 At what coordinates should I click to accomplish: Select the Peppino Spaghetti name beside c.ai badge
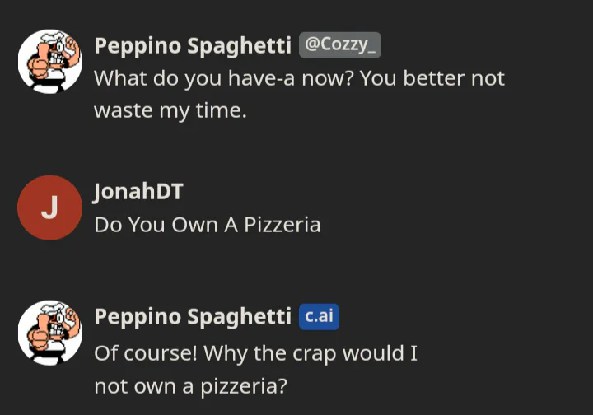pos(193,317)
